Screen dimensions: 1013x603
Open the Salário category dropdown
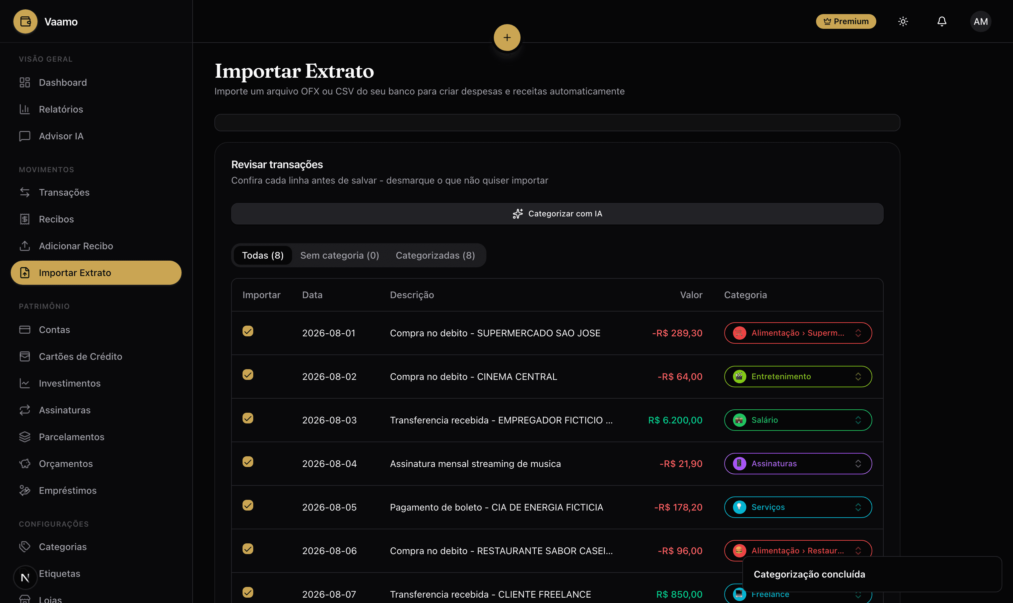[x=798, y=420]
